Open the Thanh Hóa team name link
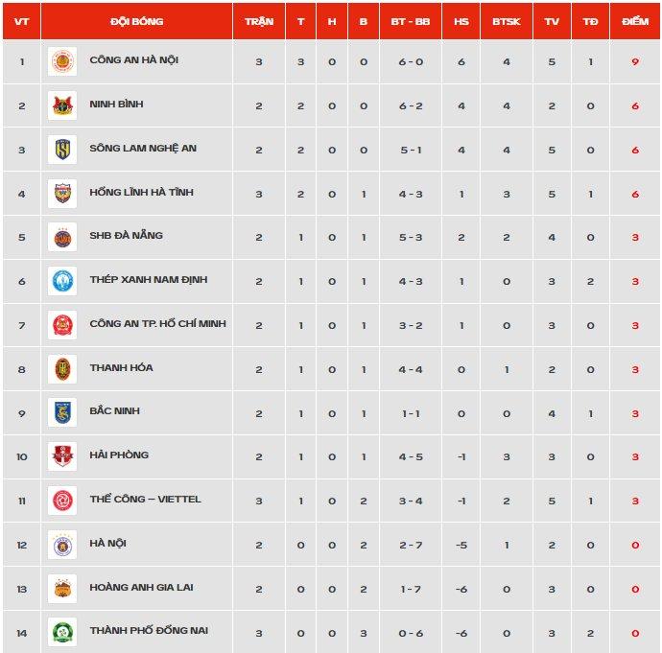The image size is (662, 653). point(121,367)
